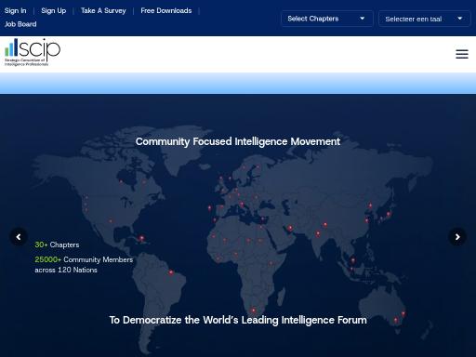This screenshot has height=357, width=476.
Task: Click the SCIP logo
Action: point(33,52)
